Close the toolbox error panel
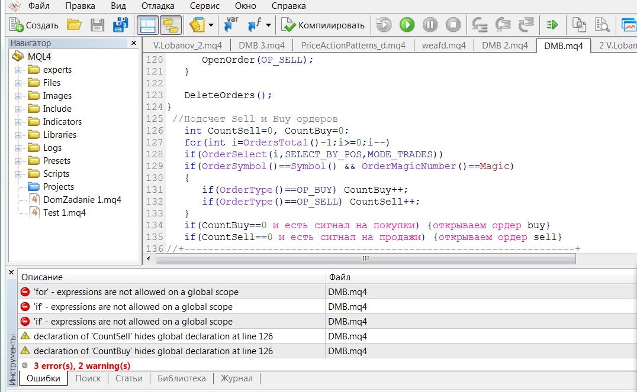 pyautogui.click(x=11, y=273)
